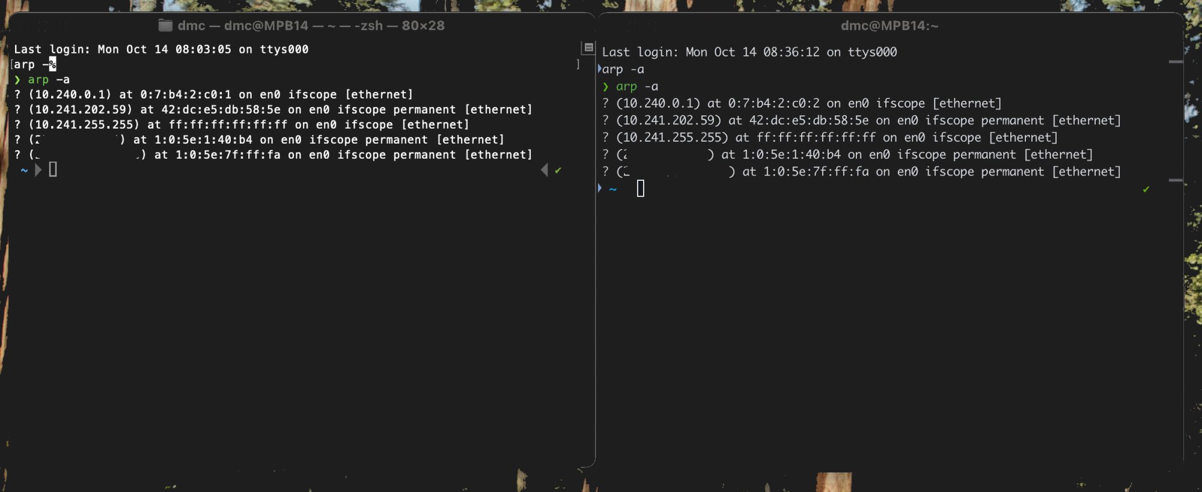Viewport: 1202px width, 492px height.
Task: Click the folder proxy icon in left terminal title
Action: point(165,25)
